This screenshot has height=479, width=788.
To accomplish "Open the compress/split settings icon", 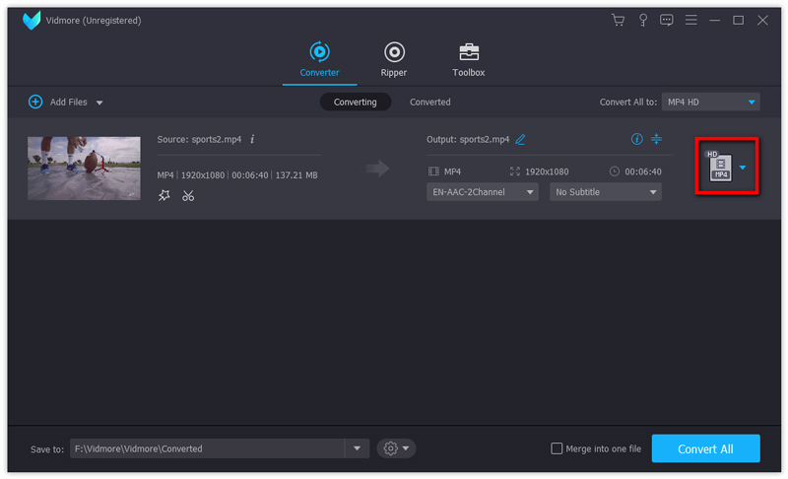I will [657, 139].
